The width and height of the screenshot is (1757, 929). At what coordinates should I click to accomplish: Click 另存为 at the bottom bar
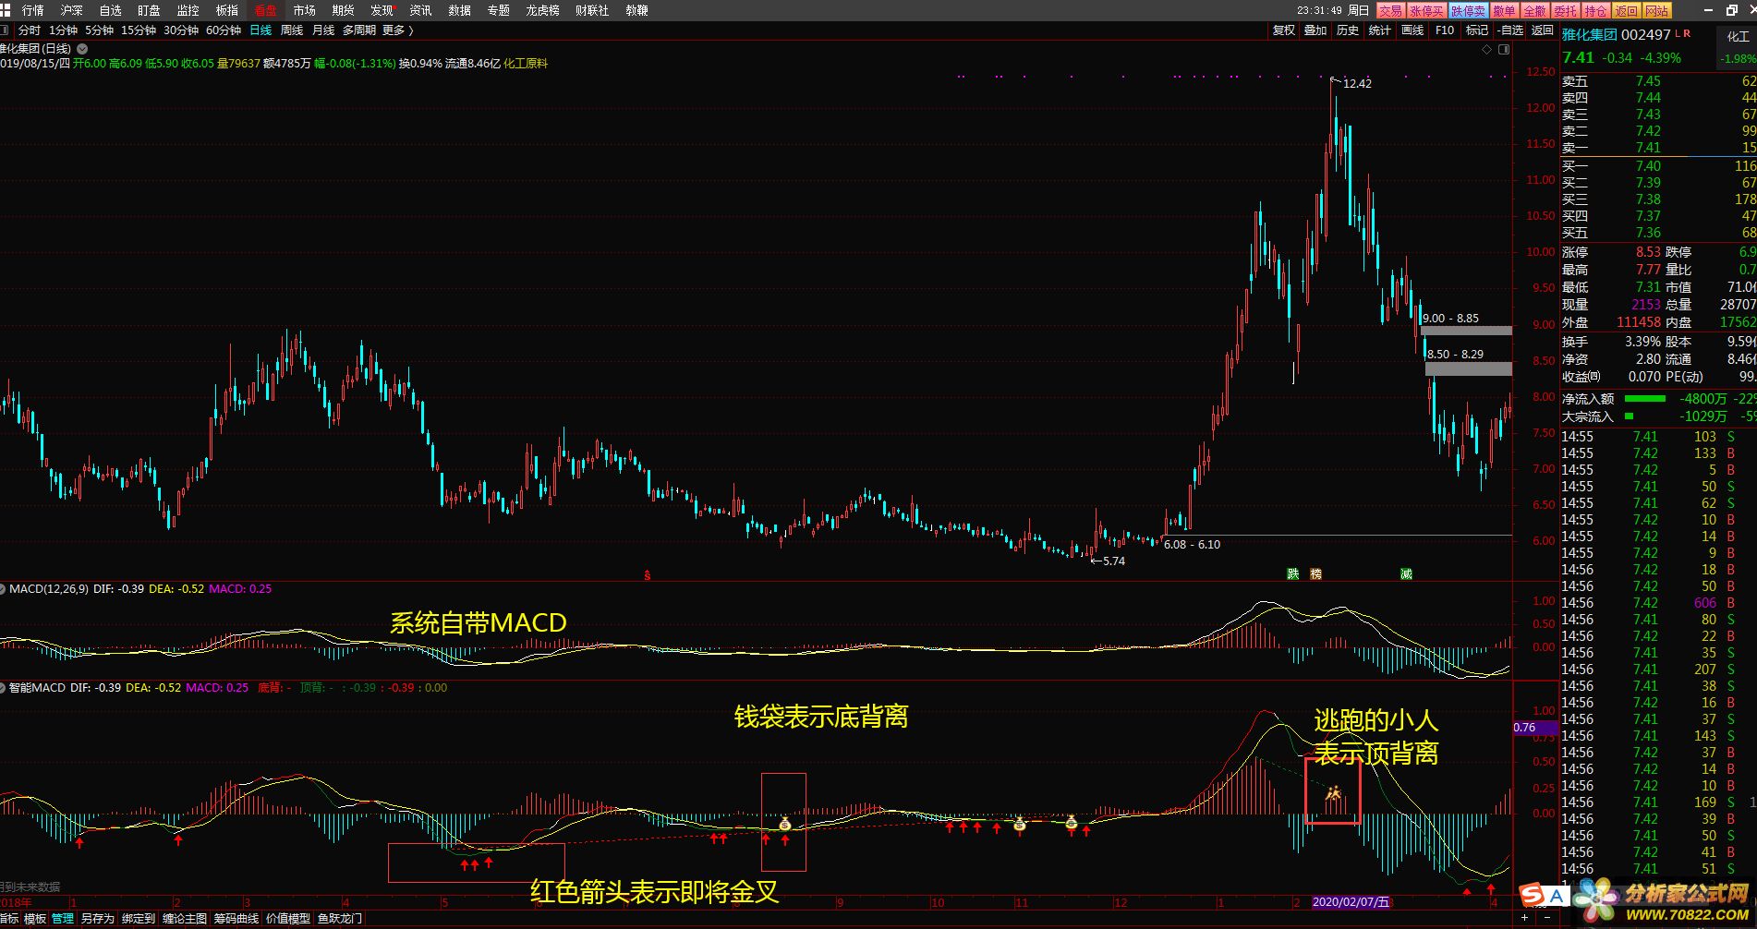click(98, 919)
